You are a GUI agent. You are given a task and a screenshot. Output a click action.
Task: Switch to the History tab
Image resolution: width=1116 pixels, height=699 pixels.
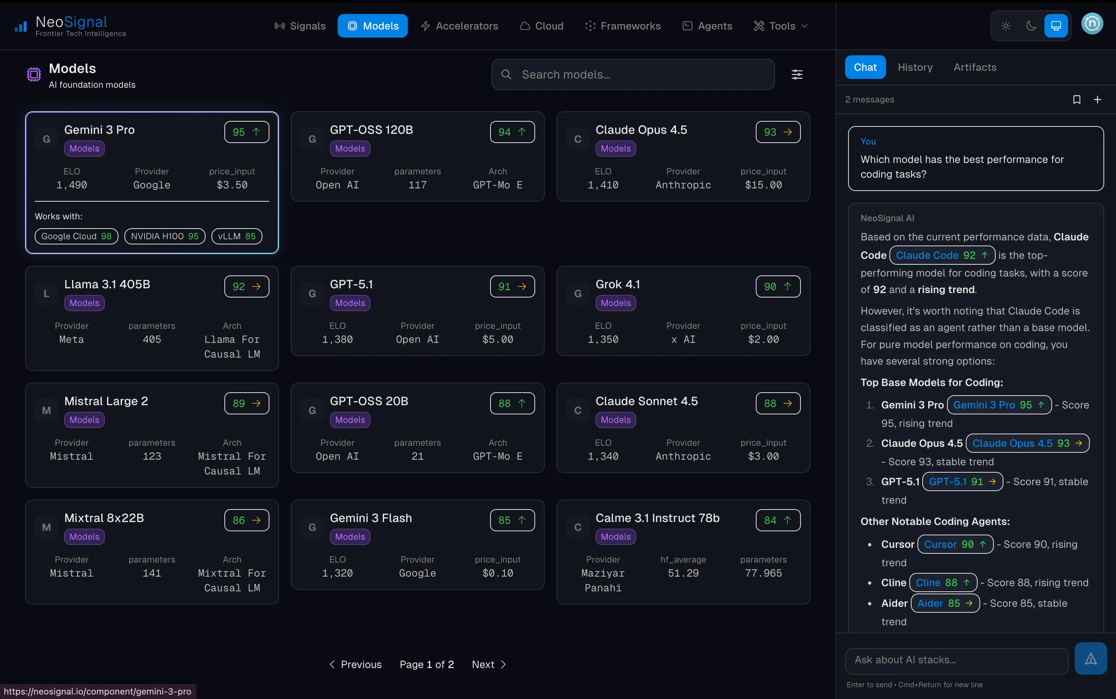(915, 67)
